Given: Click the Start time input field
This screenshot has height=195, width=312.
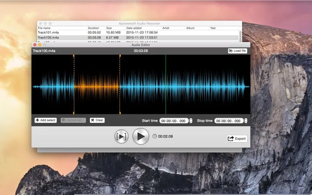Looking at the screenshot, I should (x=174, y=121).
